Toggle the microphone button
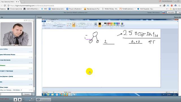 [x=15, y=99]
